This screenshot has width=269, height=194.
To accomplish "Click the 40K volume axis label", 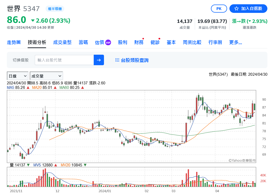I will (x=263, y=175).
